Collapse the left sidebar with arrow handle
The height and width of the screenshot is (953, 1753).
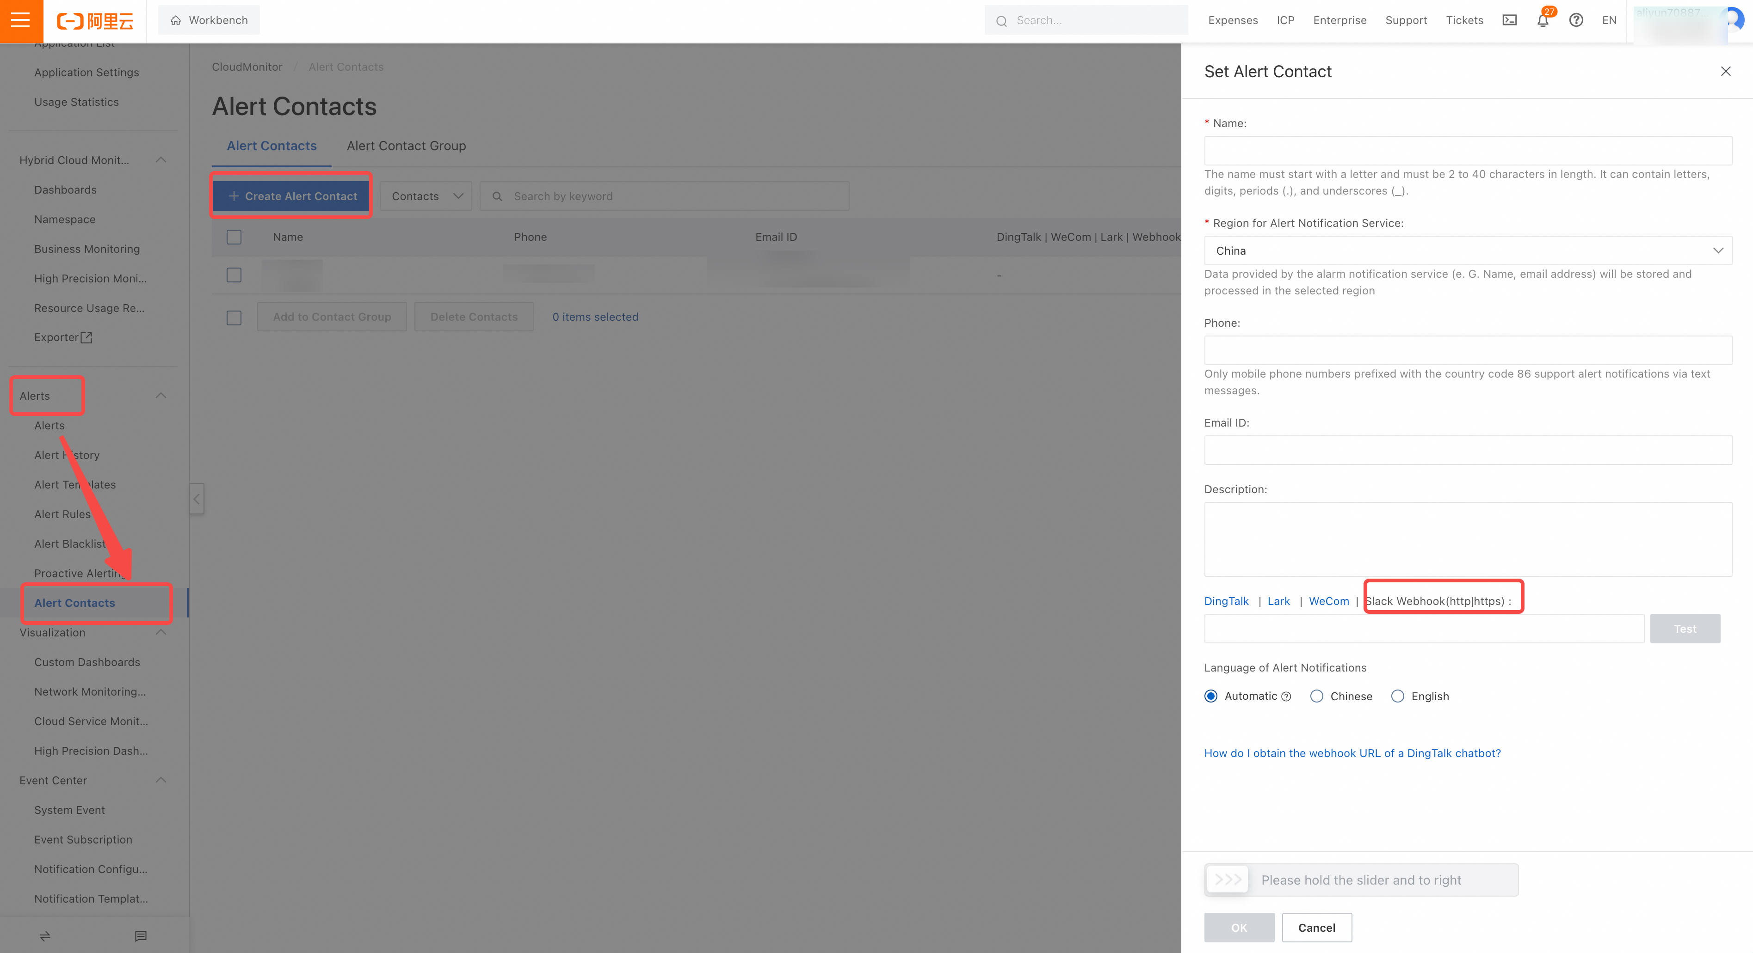pos(197,499)
